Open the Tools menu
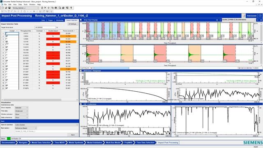The height and width of the screenshot is (148, 263). (25, 5)
